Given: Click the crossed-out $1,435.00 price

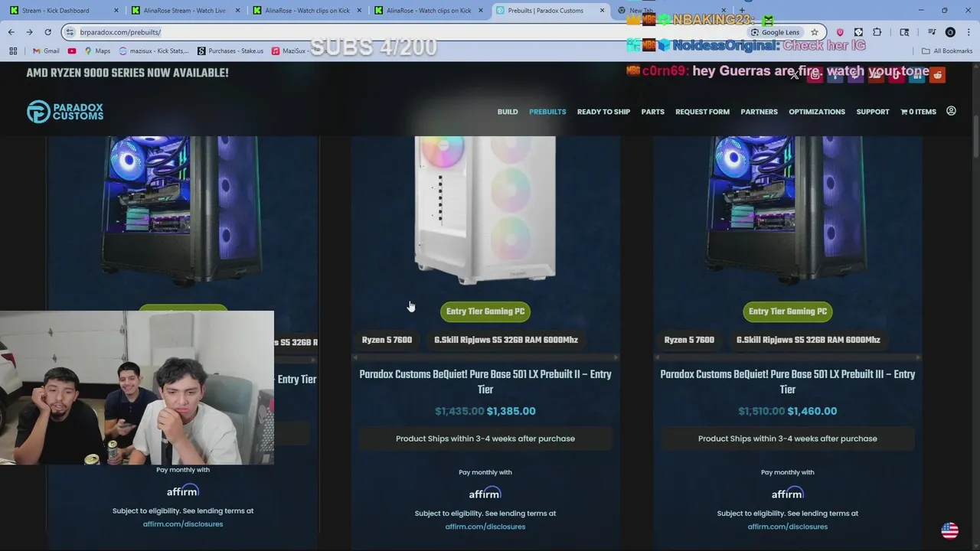Looking at the screenshot, I should tap(459, 411).
